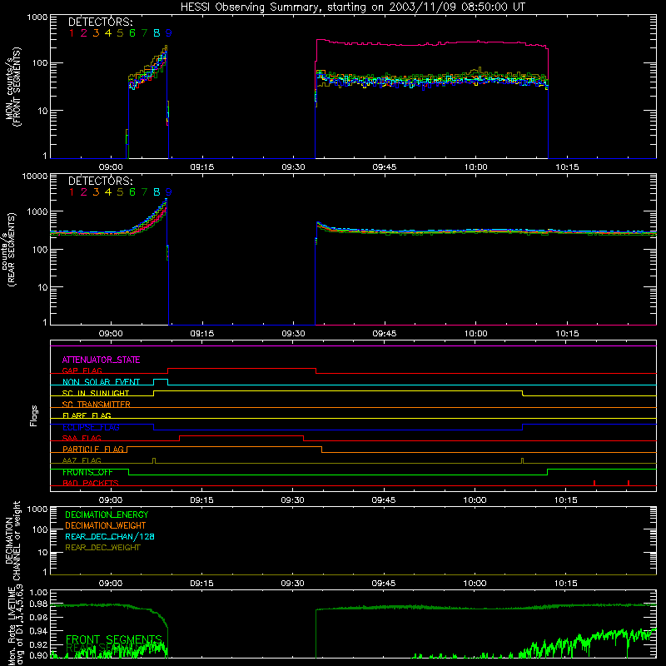This screenshot has height=666, width=666.
Task: Click 10:15 tick under the Flags panel
Action: [x=566, y=500]
